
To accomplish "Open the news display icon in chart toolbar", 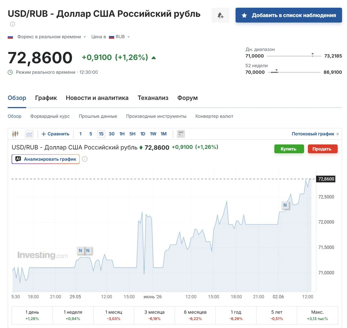I will (181, 134).
